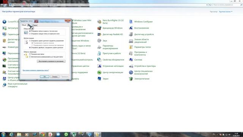The image size is (243, 137).
Task: Launch Internet Explorer from taskbar
Action: point(11,134)
